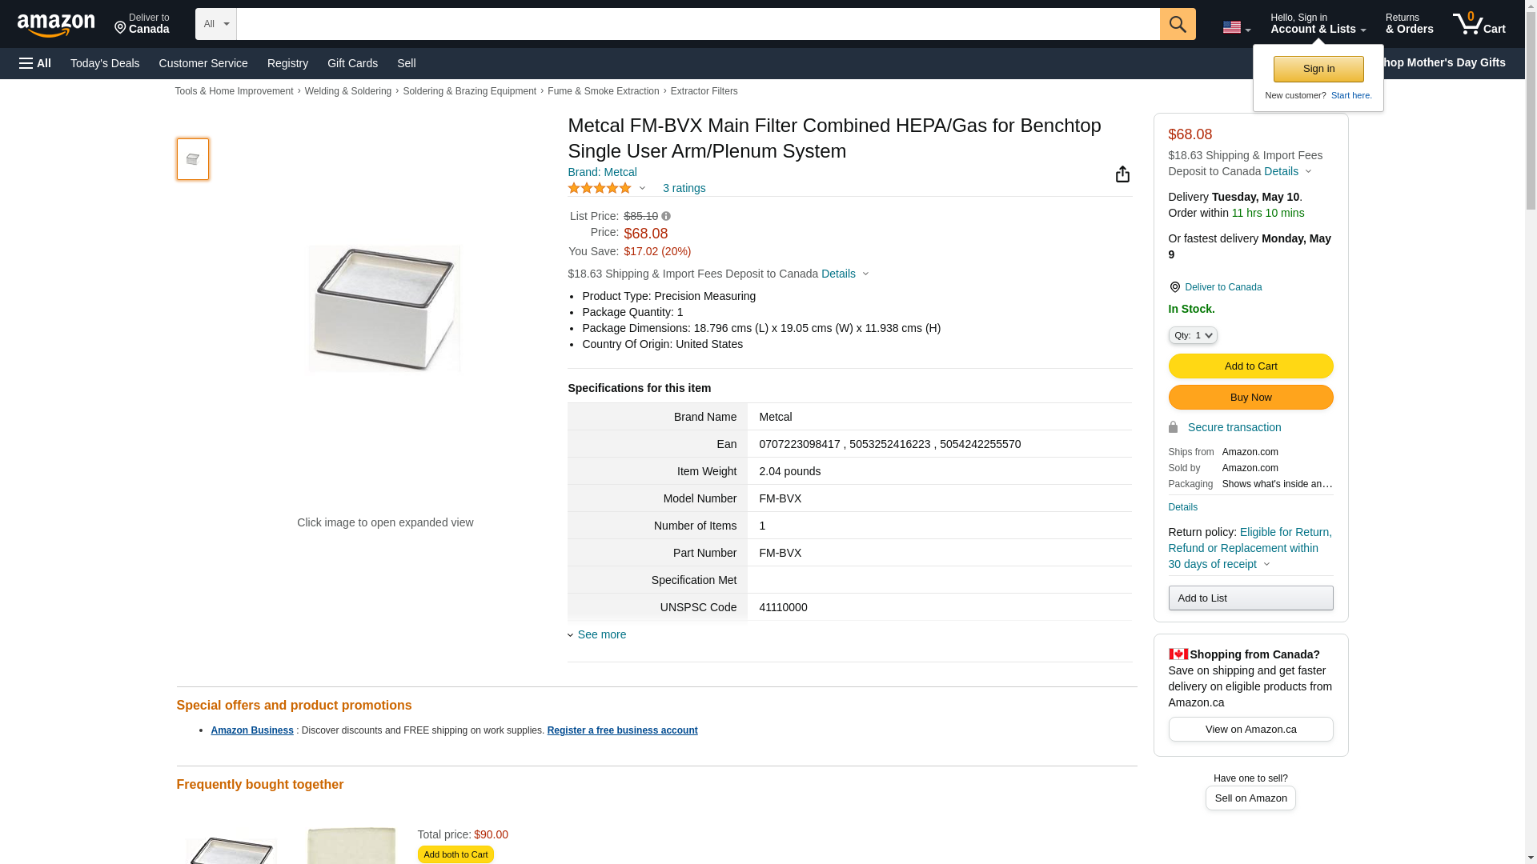Go to Gift Cards menu item
This screenshot has height=864, width=1537.
[x=352, y=63]
